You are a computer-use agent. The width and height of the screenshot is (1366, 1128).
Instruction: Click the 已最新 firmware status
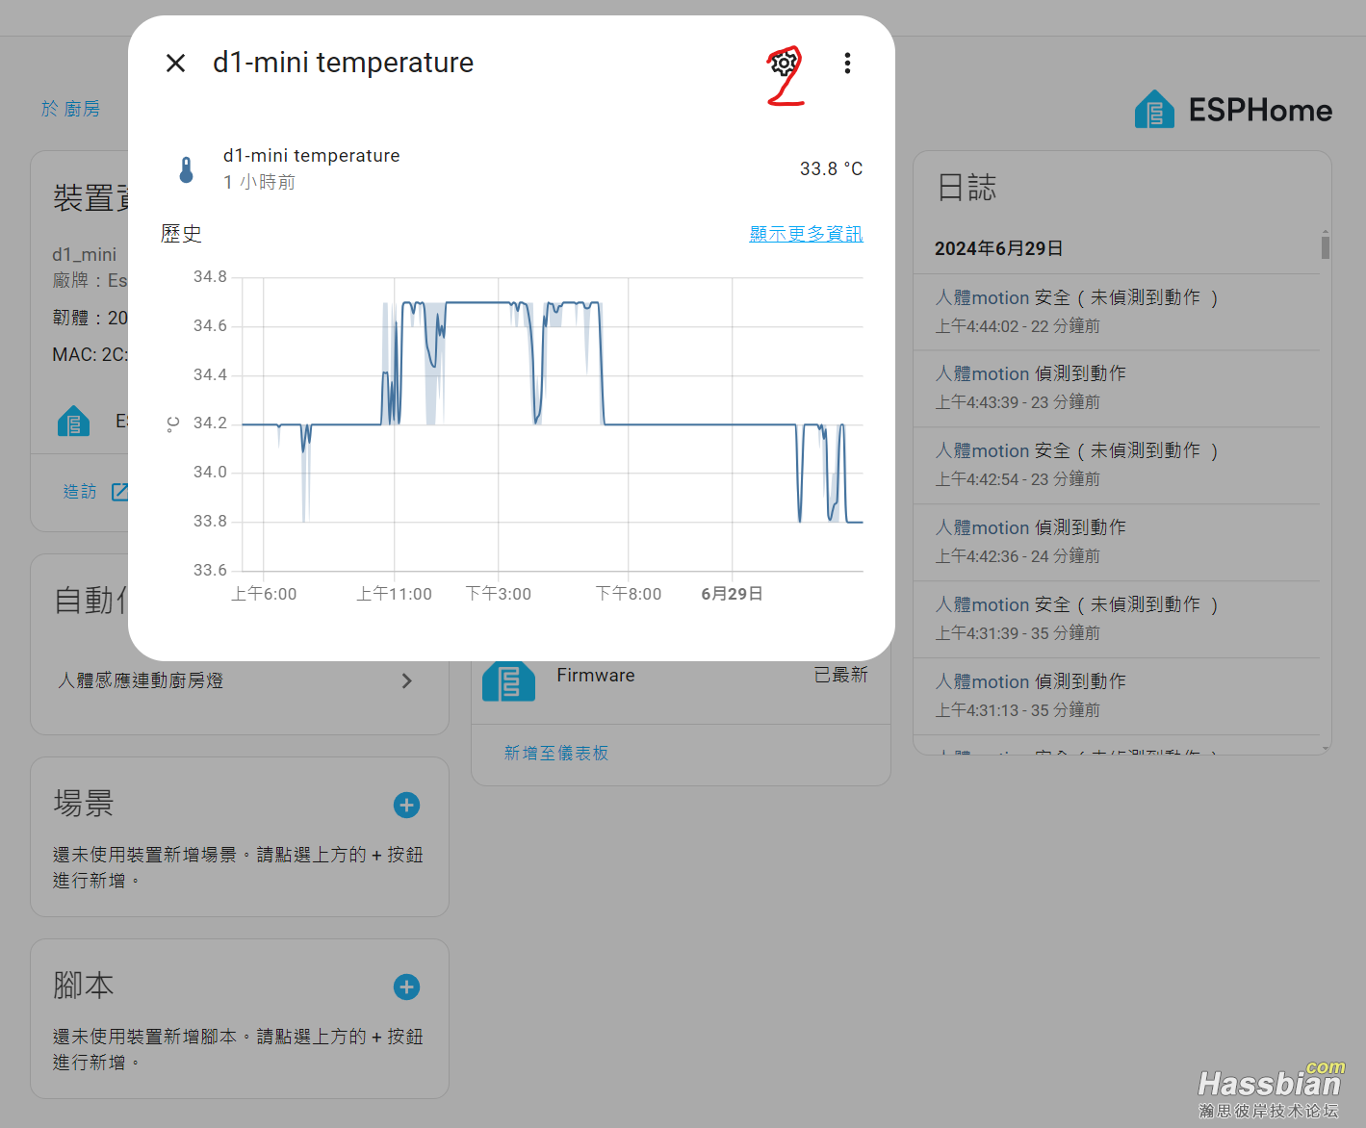[x=840, y=675]
